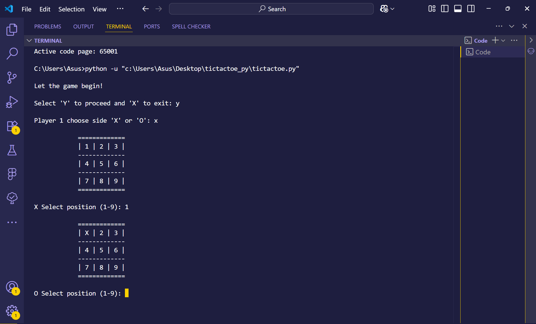The width and height of the screenshot is (536, 324).
Task: Open the Customize Layout button
Action: pos(432,9)
